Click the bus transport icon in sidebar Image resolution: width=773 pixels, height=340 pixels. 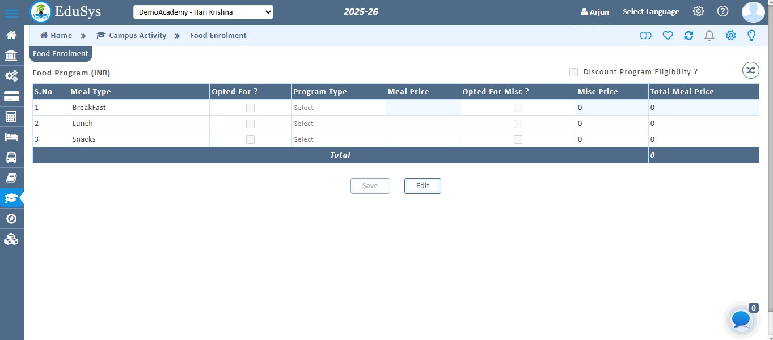(x=11, y=158)
